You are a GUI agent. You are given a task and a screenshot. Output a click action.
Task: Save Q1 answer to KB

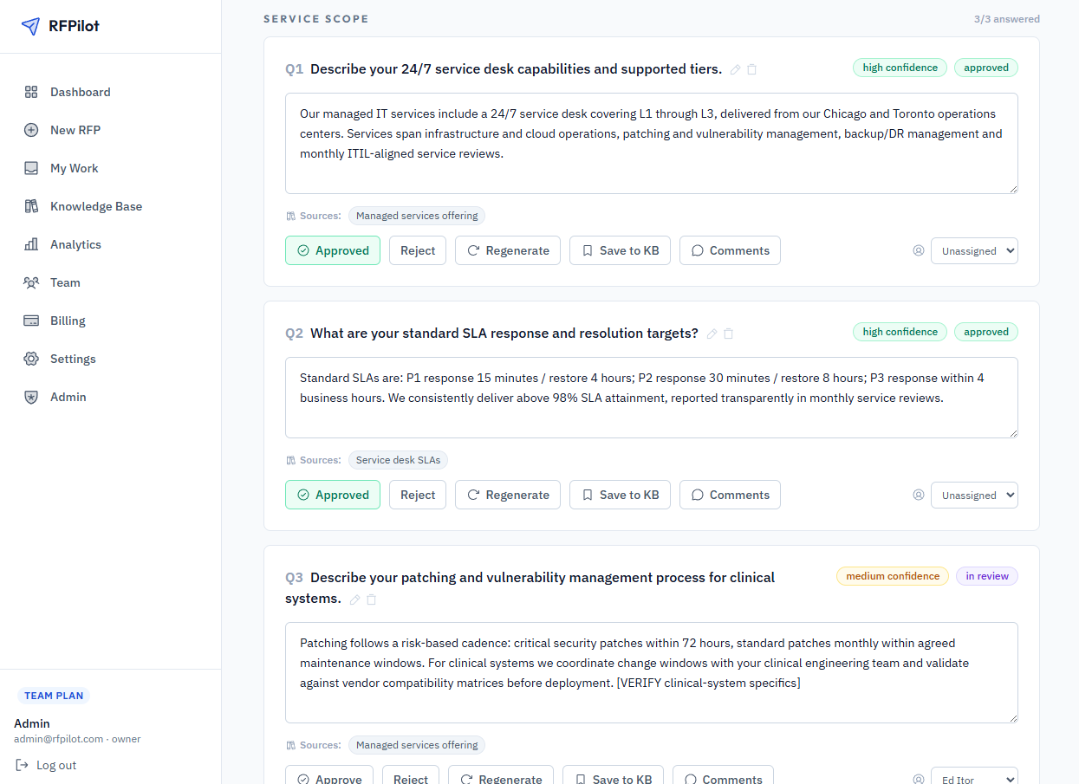[620, 250]
